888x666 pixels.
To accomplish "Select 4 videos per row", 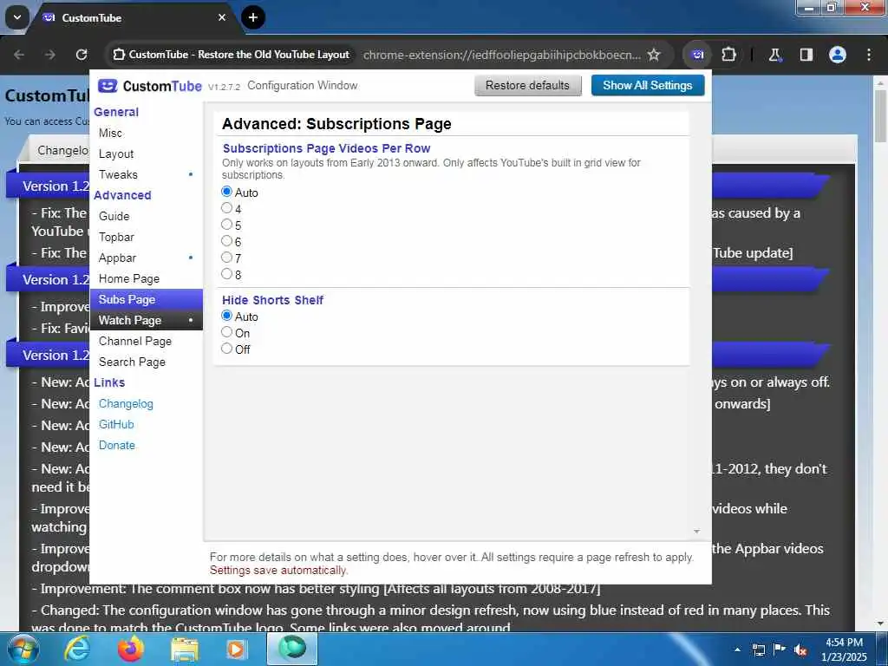I will [x=226, y=208].
